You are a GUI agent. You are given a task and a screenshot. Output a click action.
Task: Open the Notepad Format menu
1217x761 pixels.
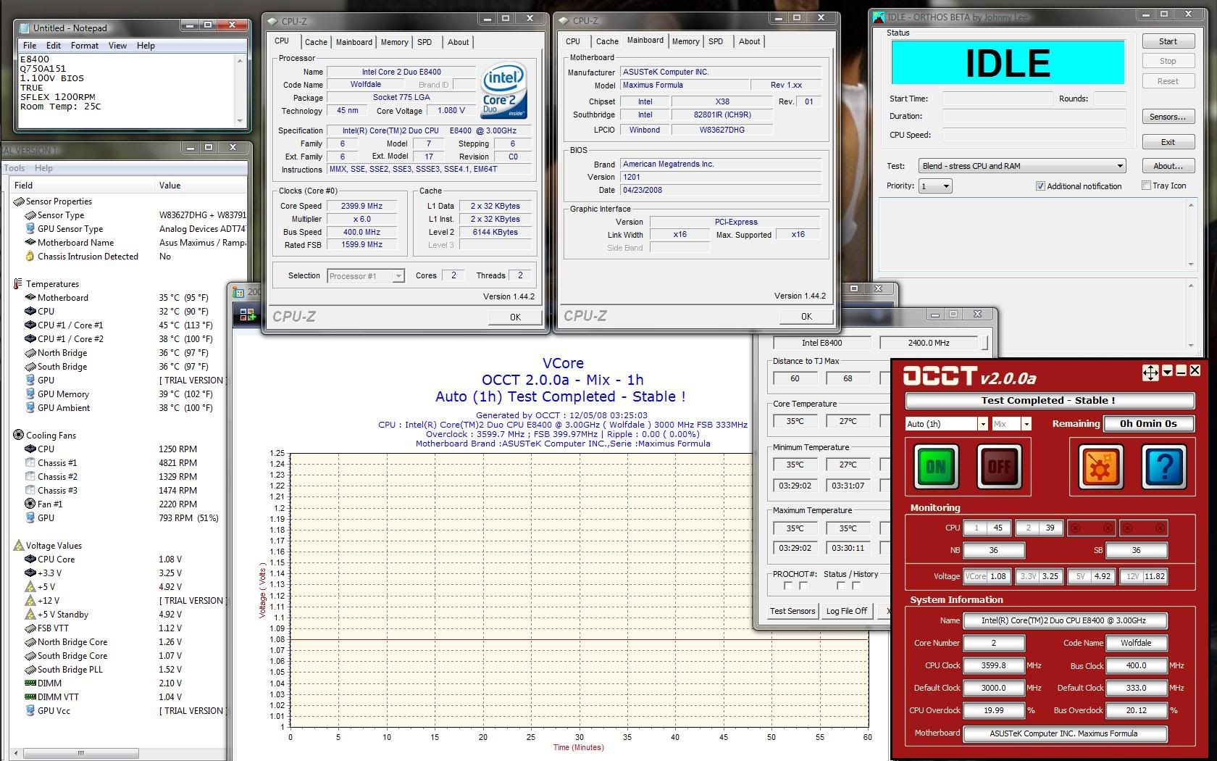[84, 46]
